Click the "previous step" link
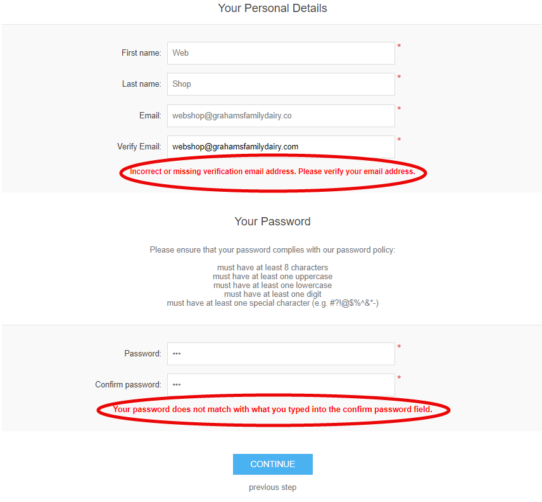Image resolution: width=542 pixels, height=502 pixels. 272,487
